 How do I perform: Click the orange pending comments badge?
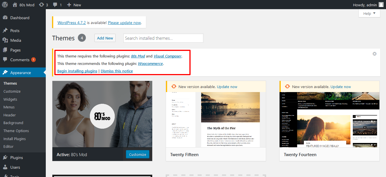[33, 60]
